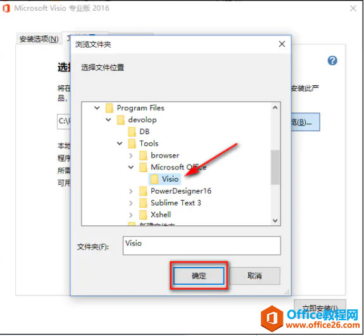Screen dimensions: 364x336
Task: Click the PowerDesigner16 folder icon
Action: click(143, 191)
